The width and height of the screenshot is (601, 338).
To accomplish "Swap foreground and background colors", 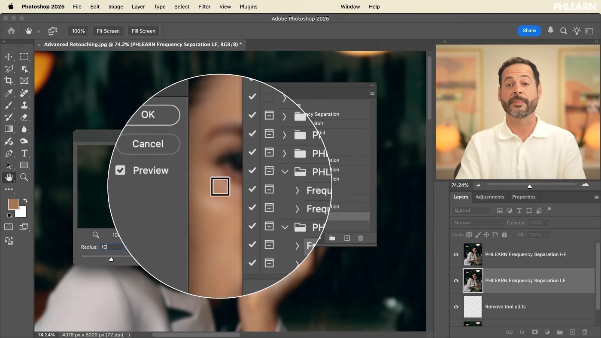I will (x=25, y=201).
